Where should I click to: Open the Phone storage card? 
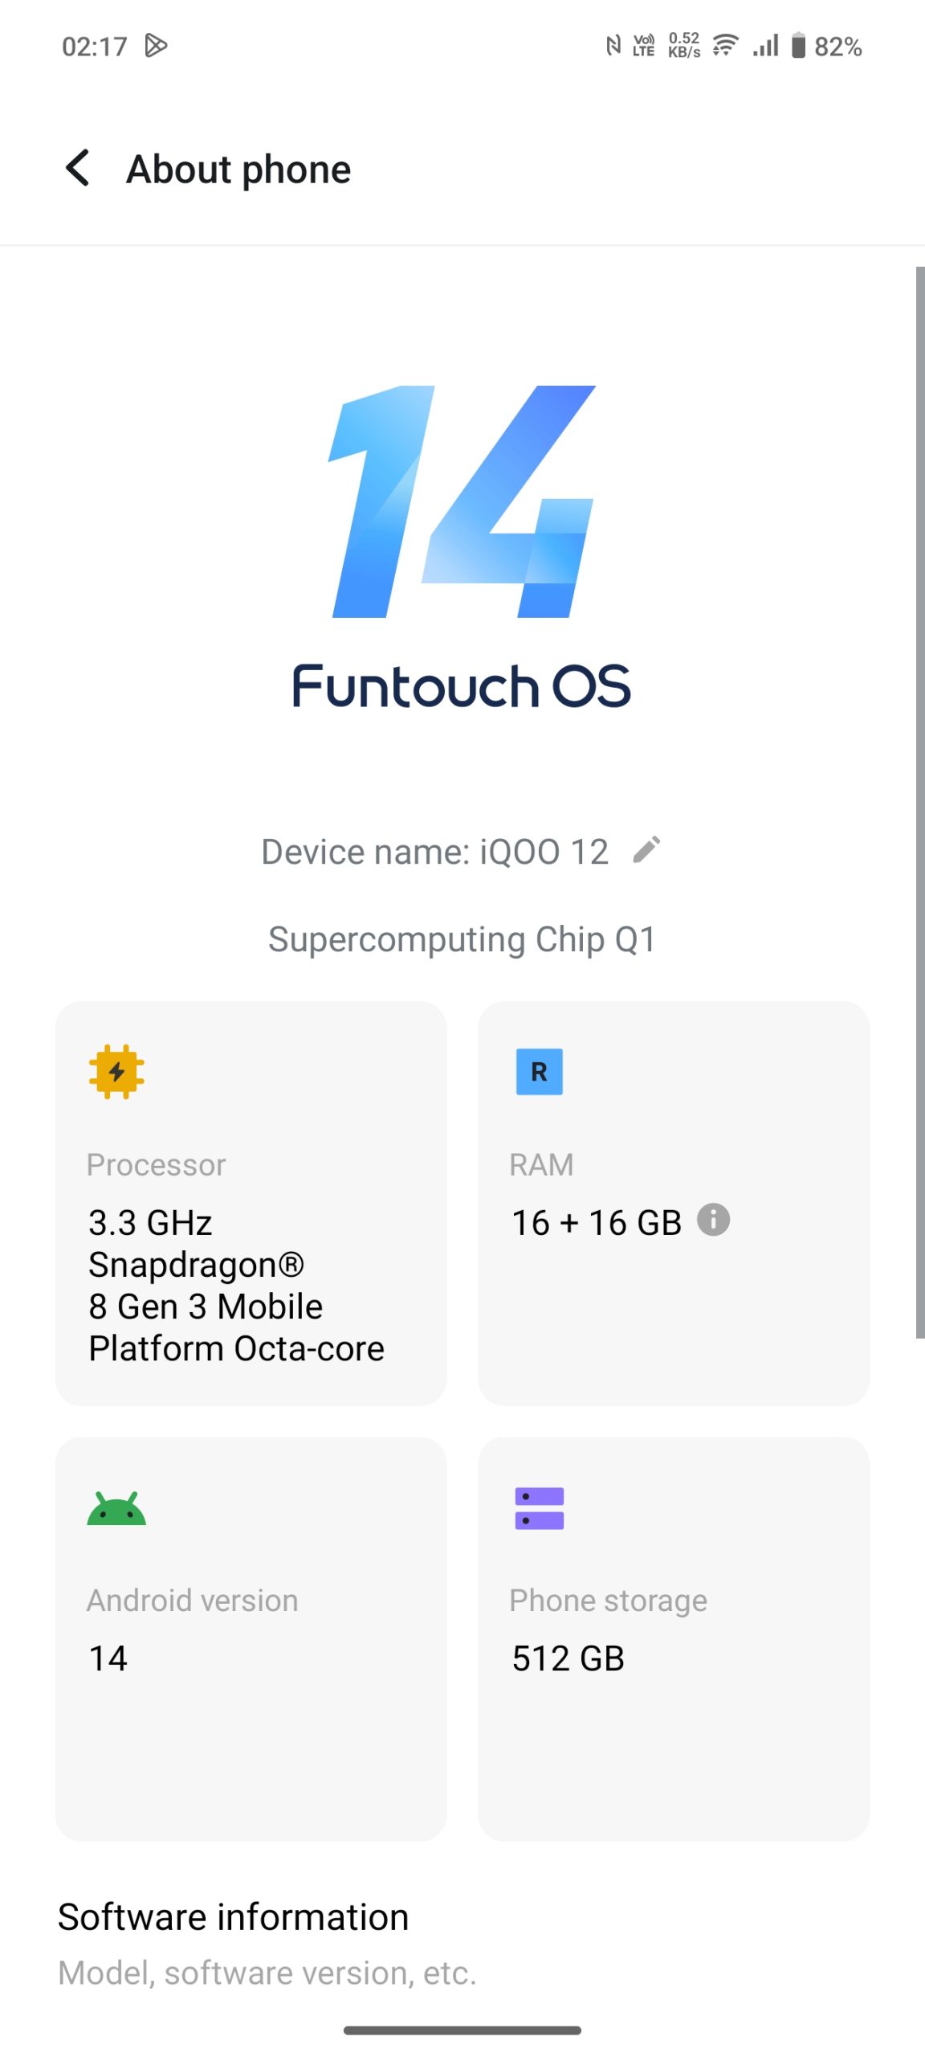[x=673, y=1639]
